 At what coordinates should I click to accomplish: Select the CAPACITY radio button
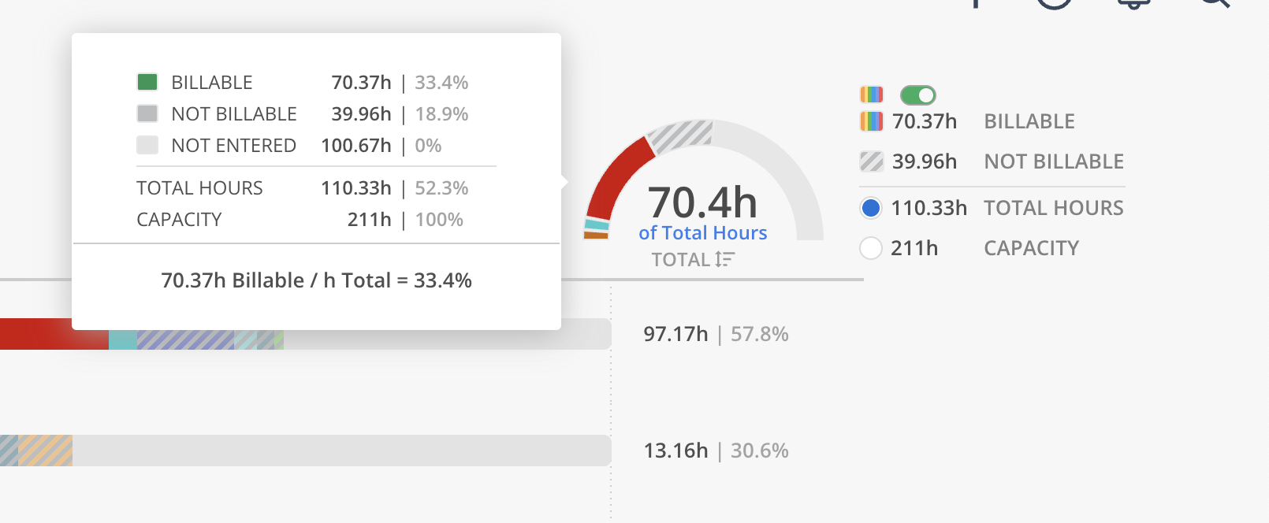(x=871, y=248)
